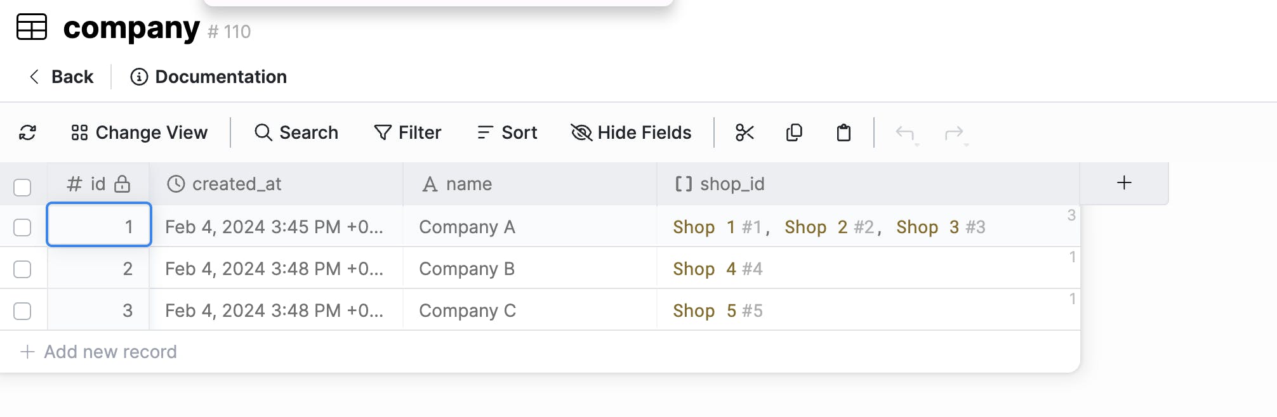Open the Filter options
The width and height of the screenshot is (1277, 417).
click(407, 132)
